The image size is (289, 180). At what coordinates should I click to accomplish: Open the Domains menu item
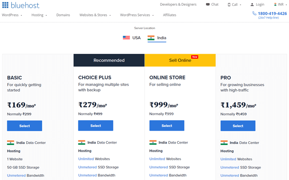[x=63, y=15]
